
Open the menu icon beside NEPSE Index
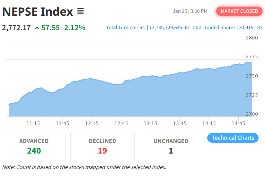point(80,12)
